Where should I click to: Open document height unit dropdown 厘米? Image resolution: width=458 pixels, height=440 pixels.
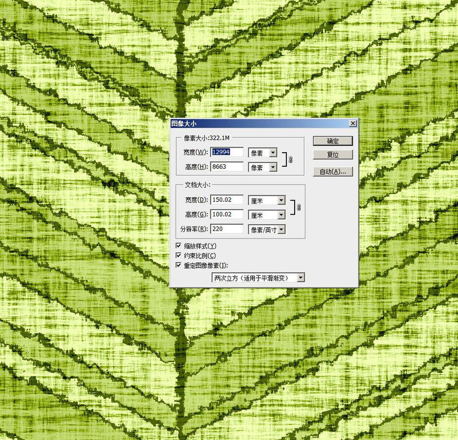266,215
